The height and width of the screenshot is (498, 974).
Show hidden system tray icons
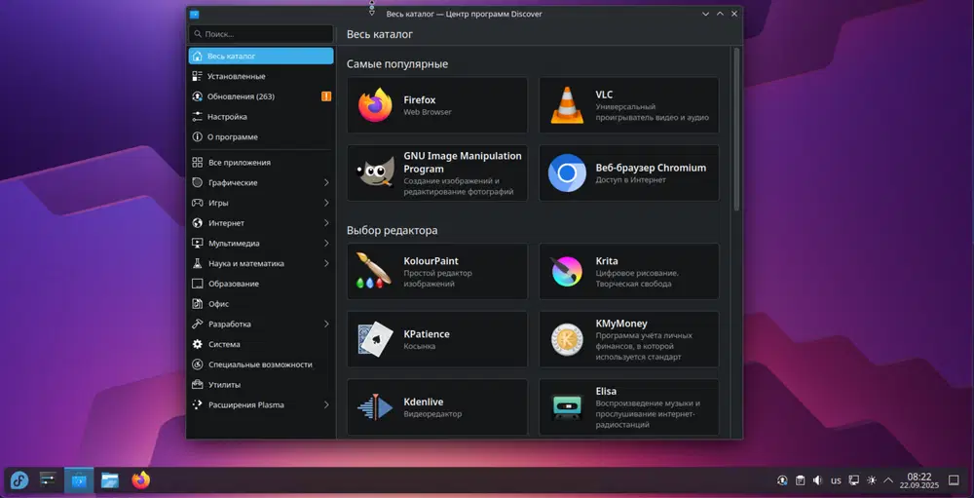coord(888,479)
